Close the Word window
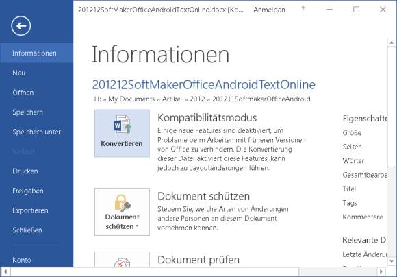The image size is (397, 277). 383,10
